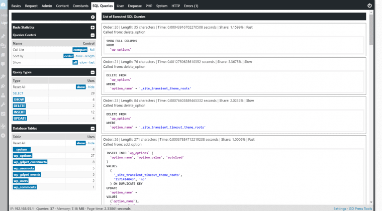Toggle the _system_ table filter
The width and height of the screenshot is (382, 211).
[22, 149]
